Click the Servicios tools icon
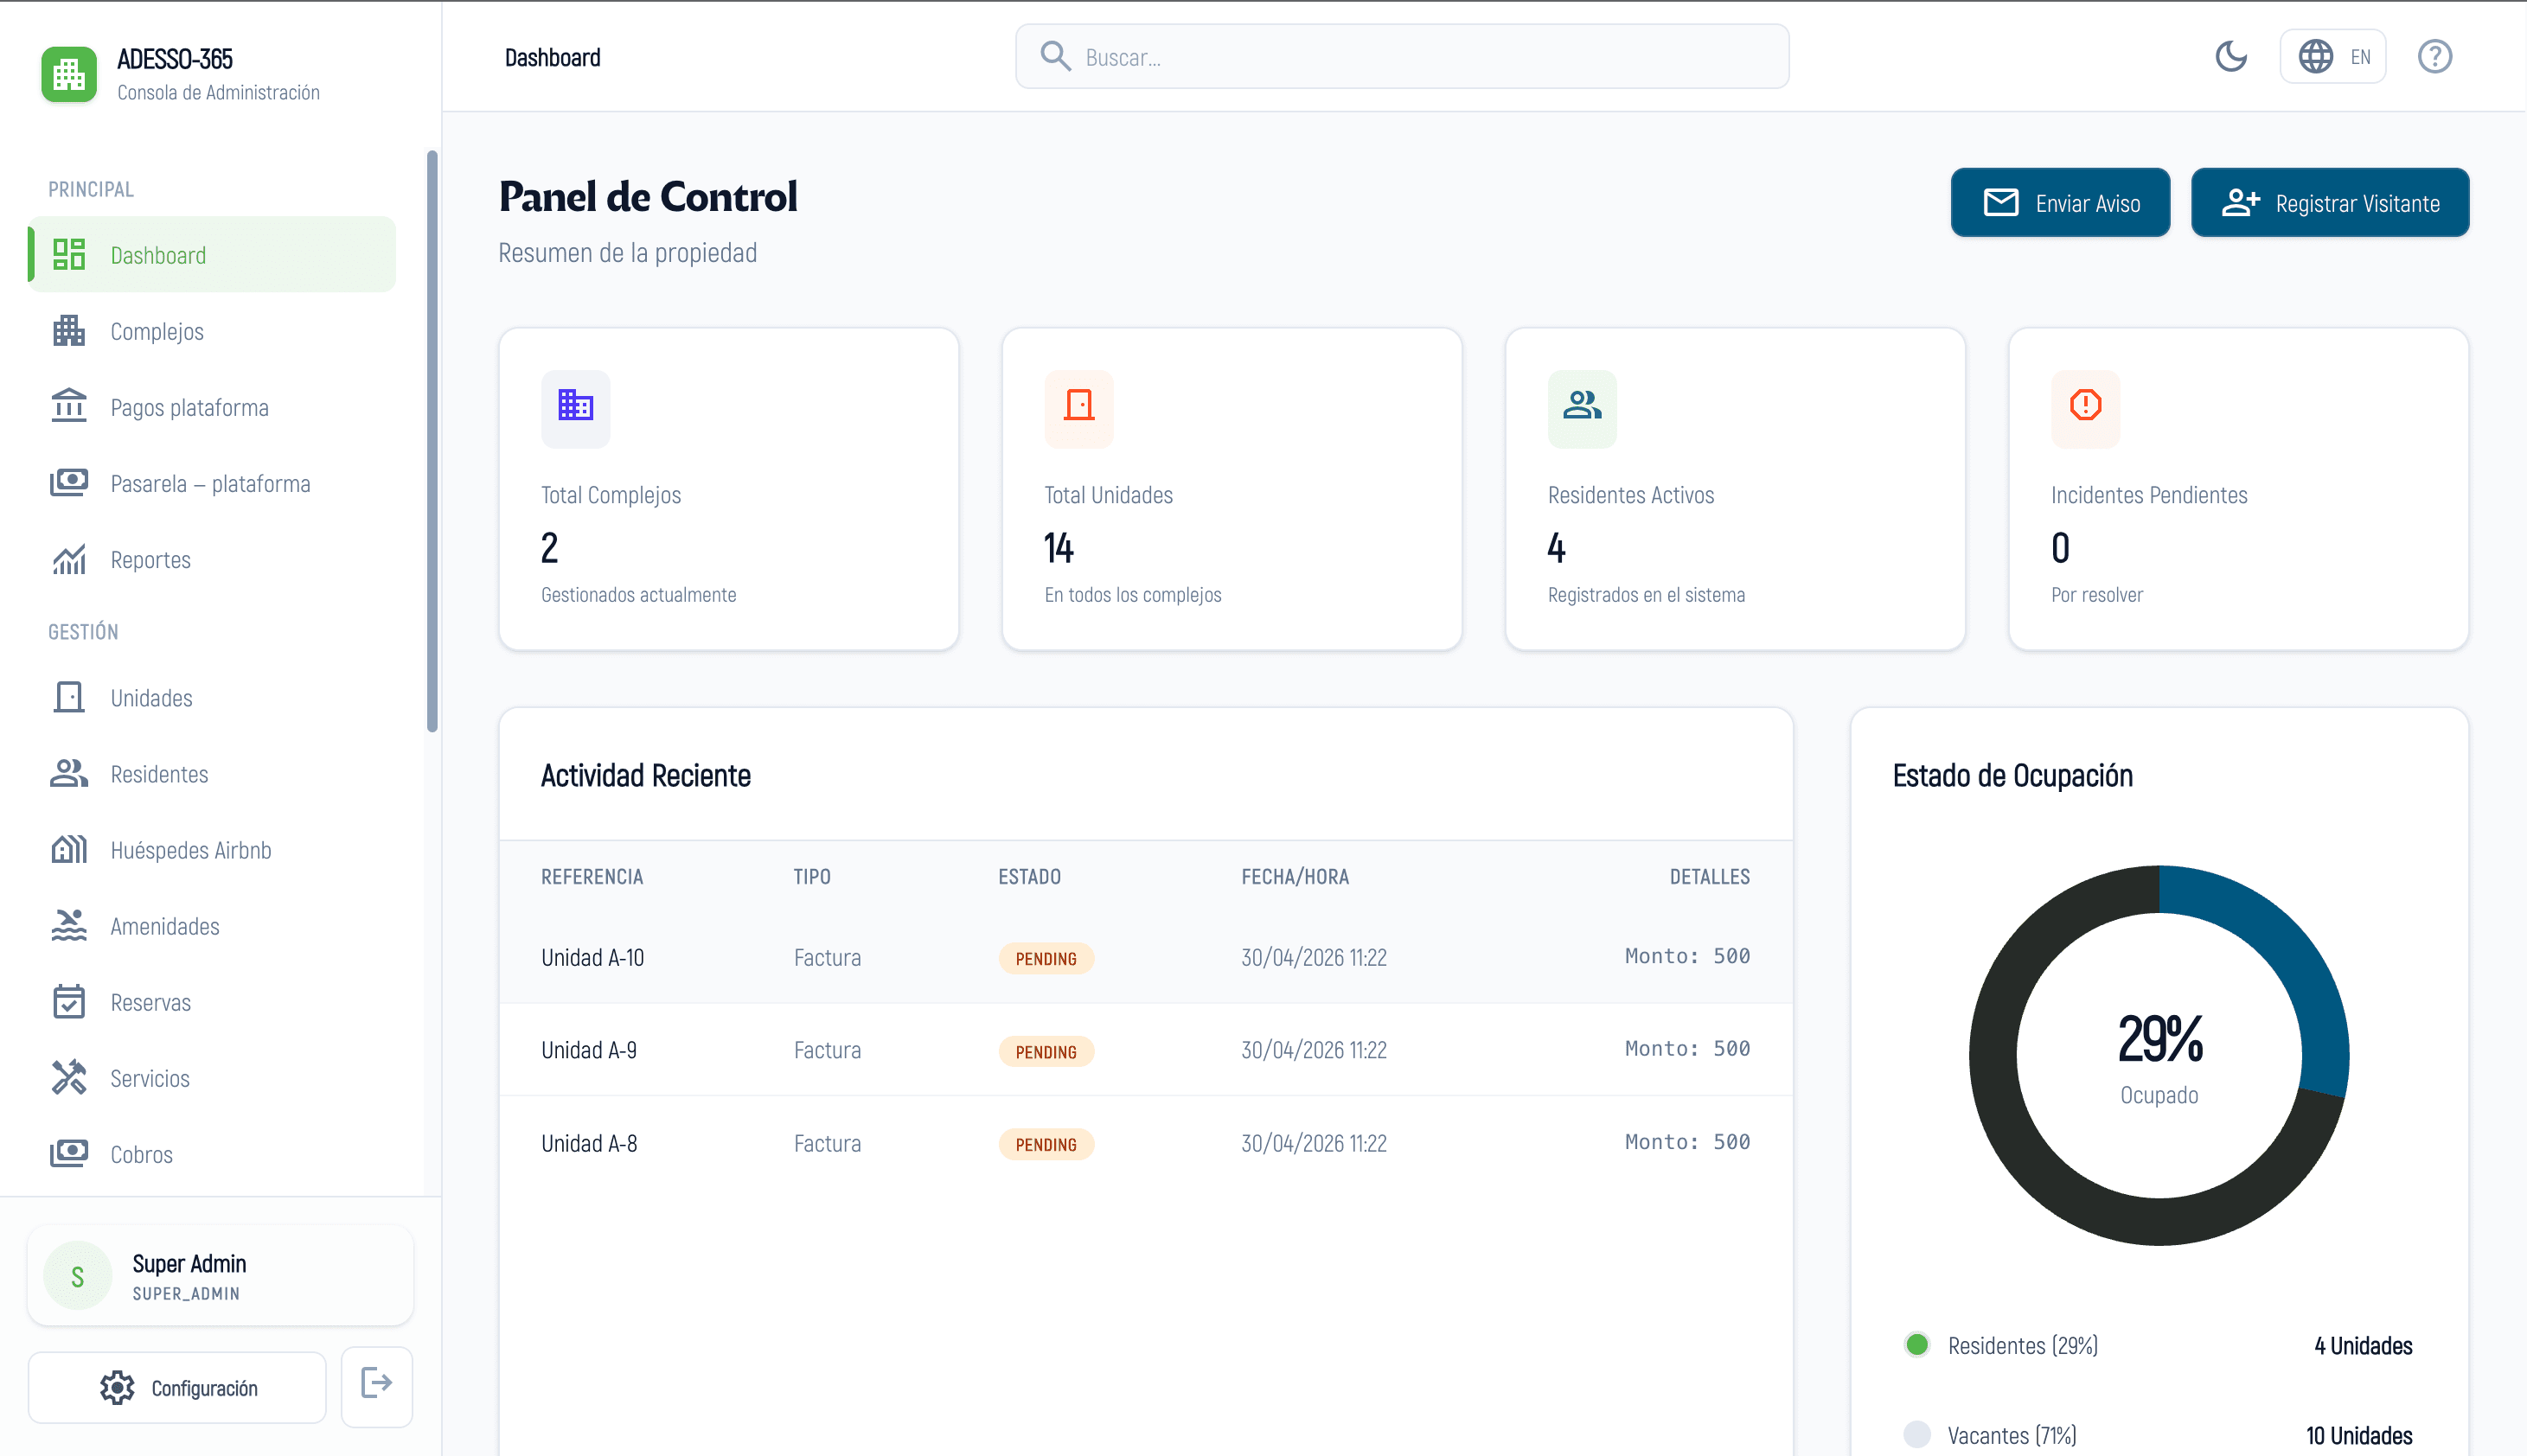Screen dimensions: 2527x1456 pyautogui.click(x=69, y=1077)
